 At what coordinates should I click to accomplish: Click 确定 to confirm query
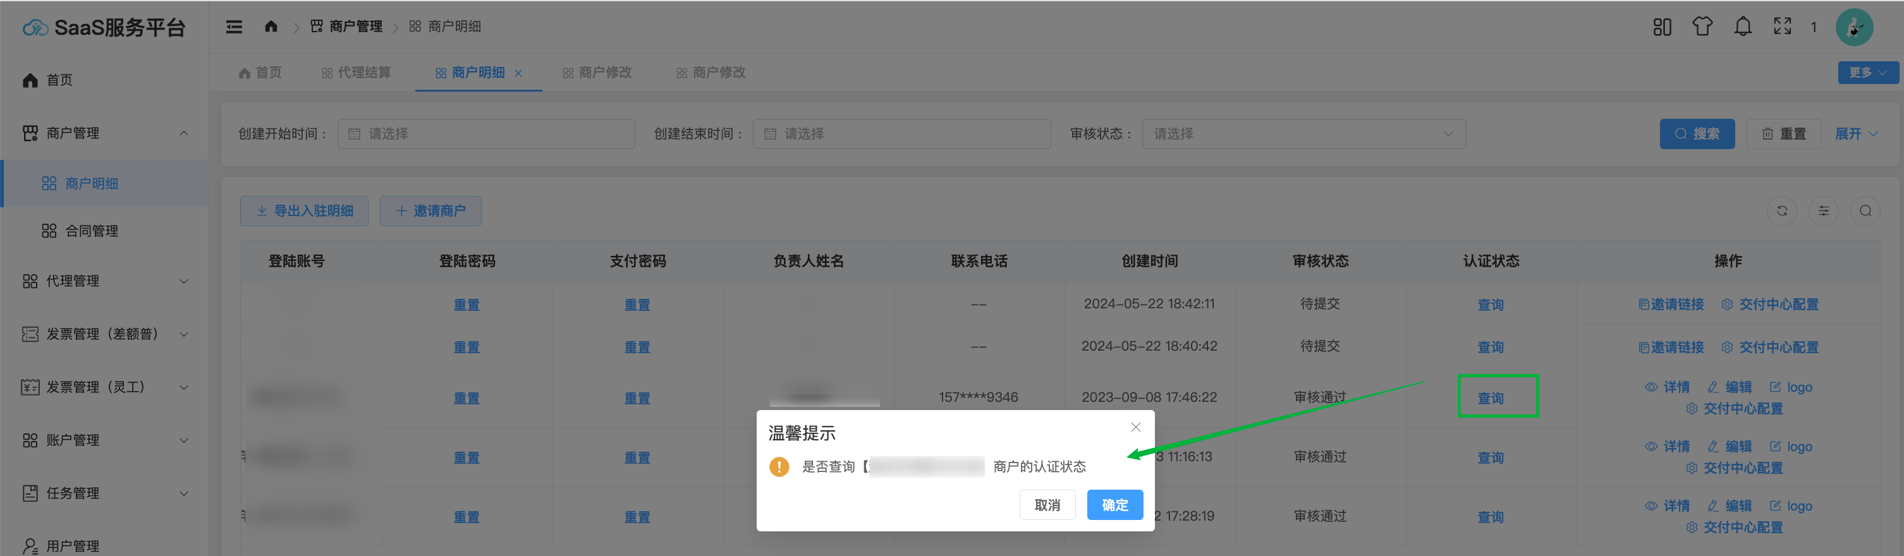[x=1114, y=505]
